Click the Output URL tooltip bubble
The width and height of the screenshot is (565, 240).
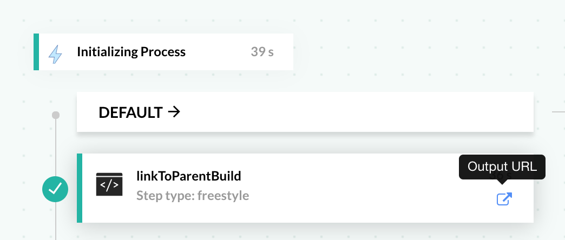502,166
